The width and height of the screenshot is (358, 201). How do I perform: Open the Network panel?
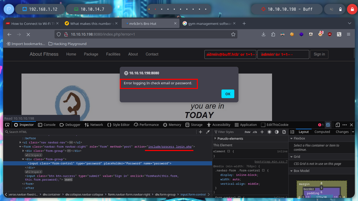(94, 125)
